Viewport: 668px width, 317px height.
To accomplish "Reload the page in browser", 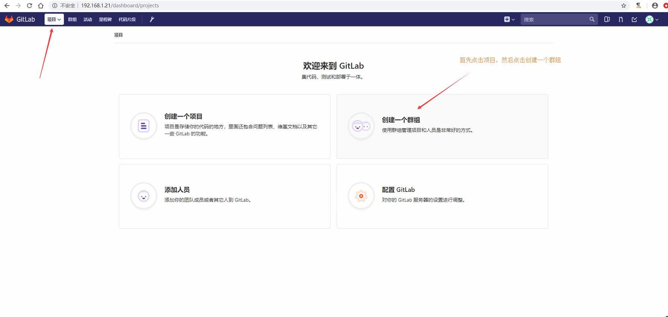I will tap(29, 6).
